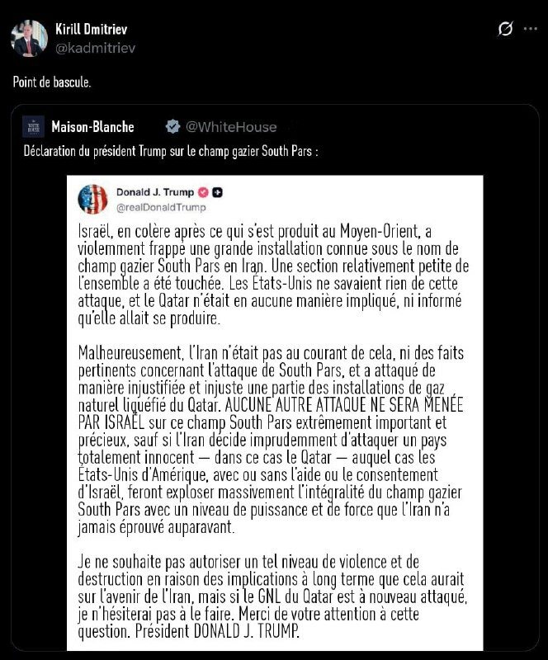
Task: Open the three-dot more options menu
Action: [x=531, y=30]
